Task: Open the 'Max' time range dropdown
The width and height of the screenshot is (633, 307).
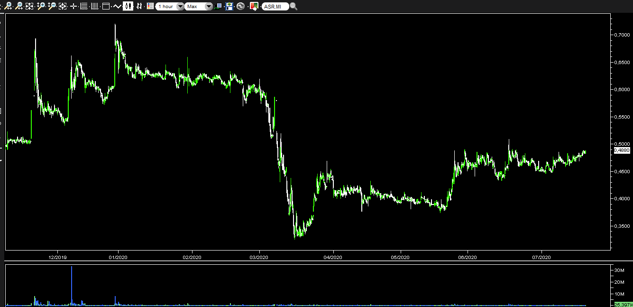Action: 208,6
